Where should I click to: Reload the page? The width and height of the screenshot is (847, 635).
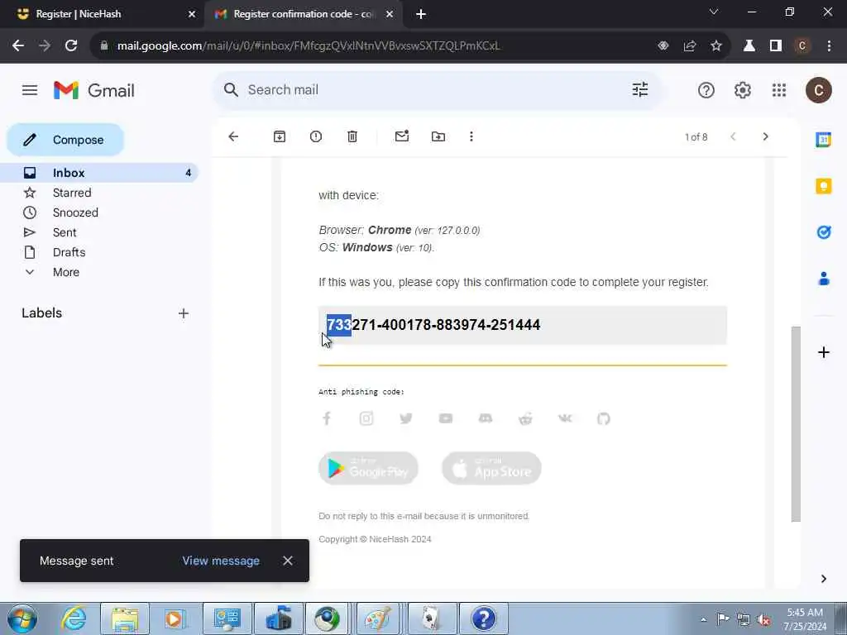click(71, 46)
